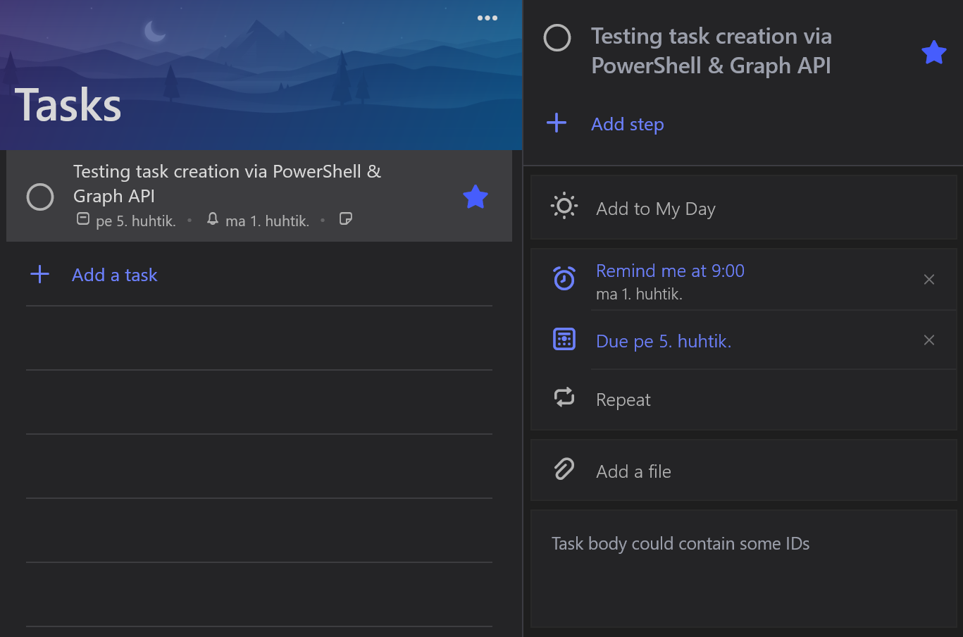The width and height of the screenshot is (963, 637).
Task: Toggle the importance star in the detail pane
Action: tap(933, 52)
